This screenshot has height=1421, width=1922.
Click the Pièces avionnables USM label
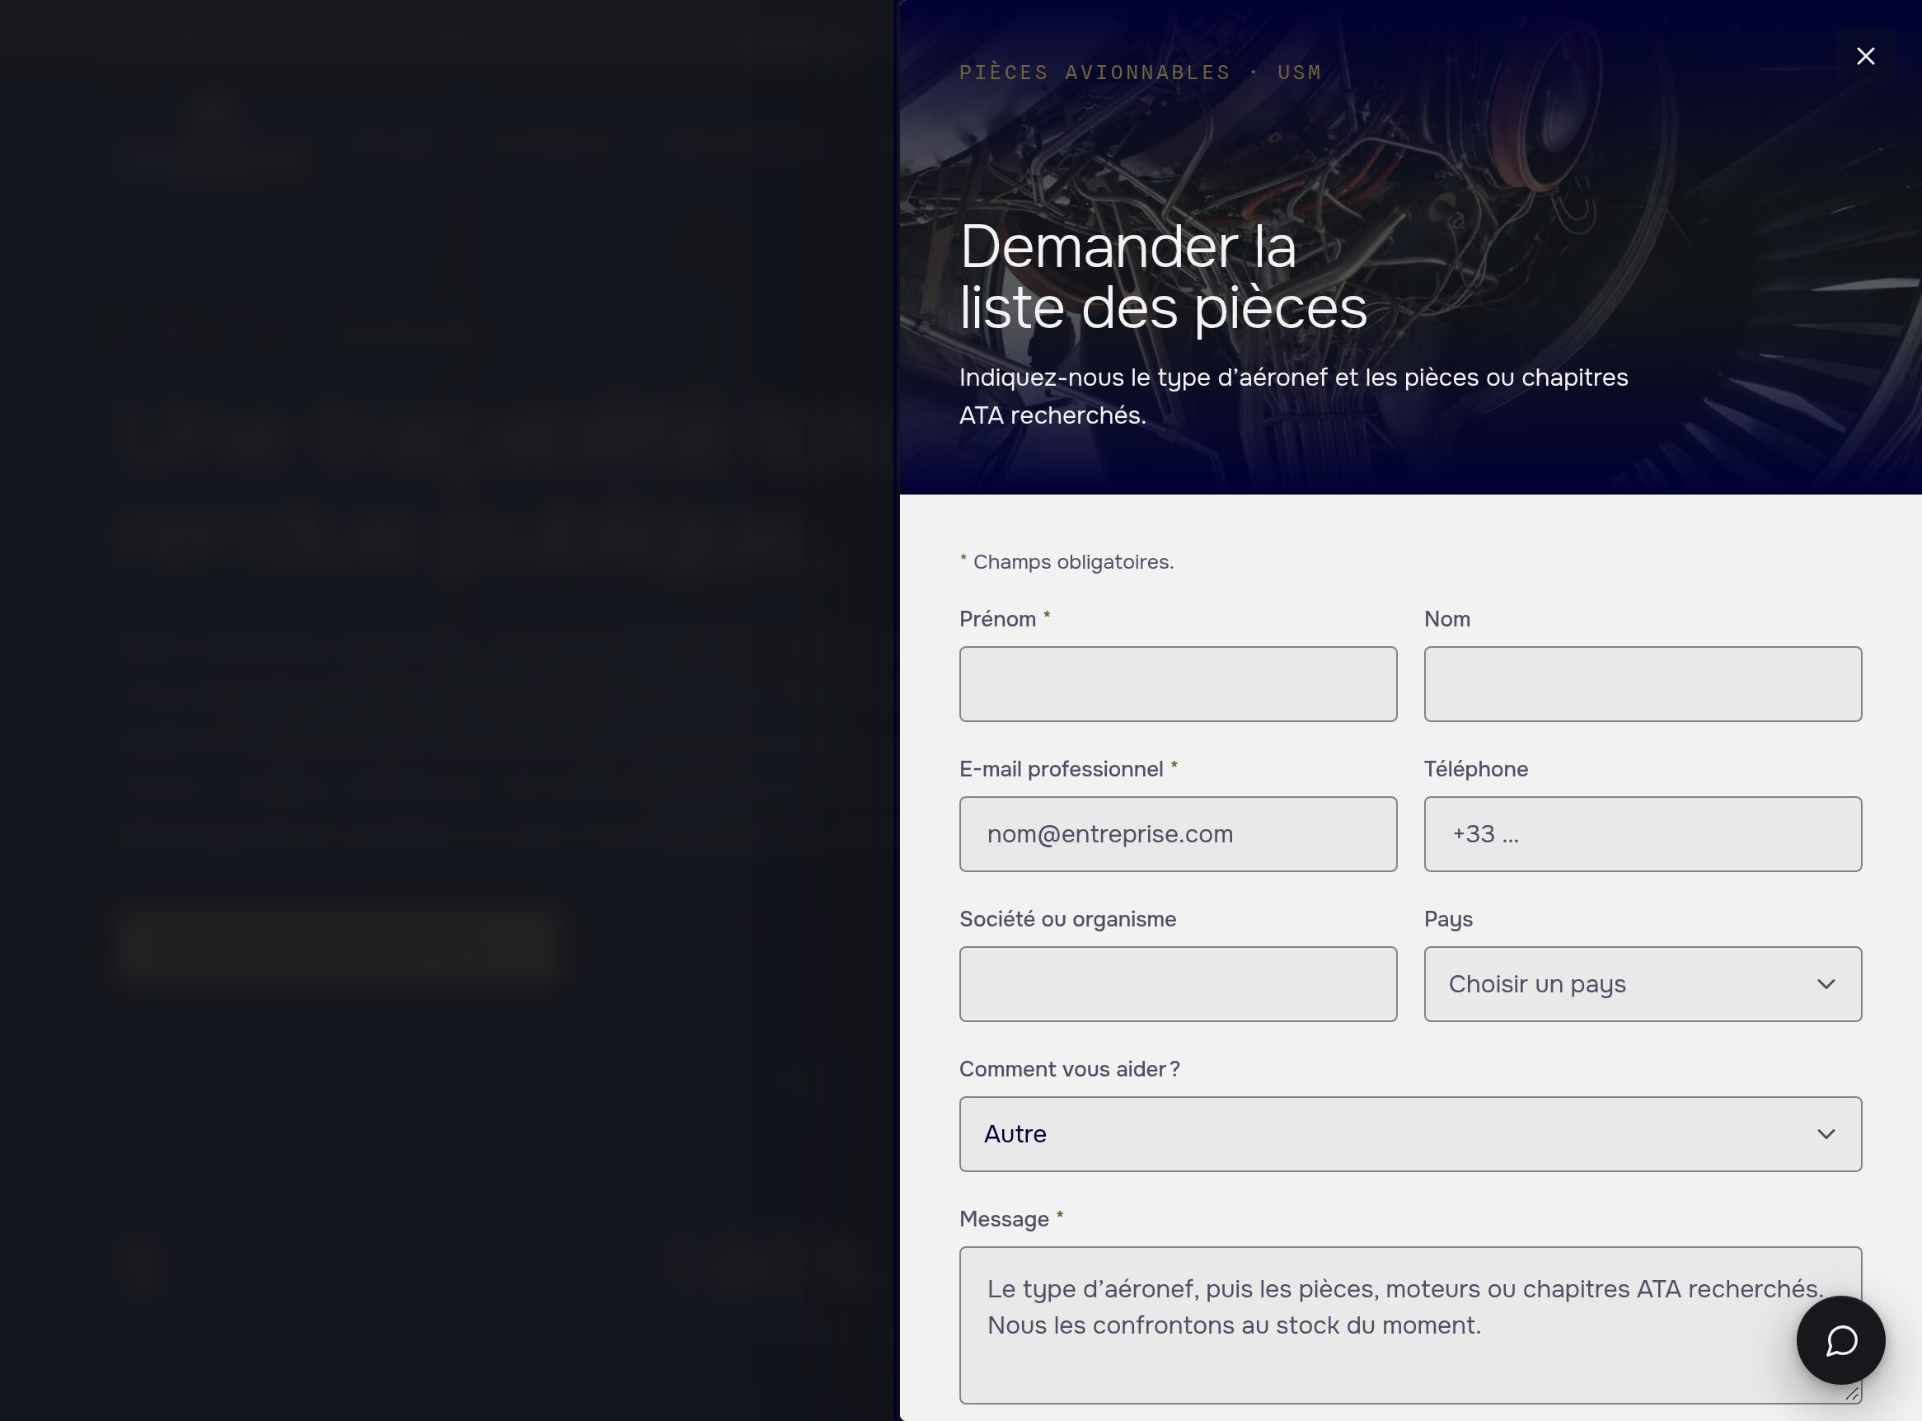(x=1141, y=73)
